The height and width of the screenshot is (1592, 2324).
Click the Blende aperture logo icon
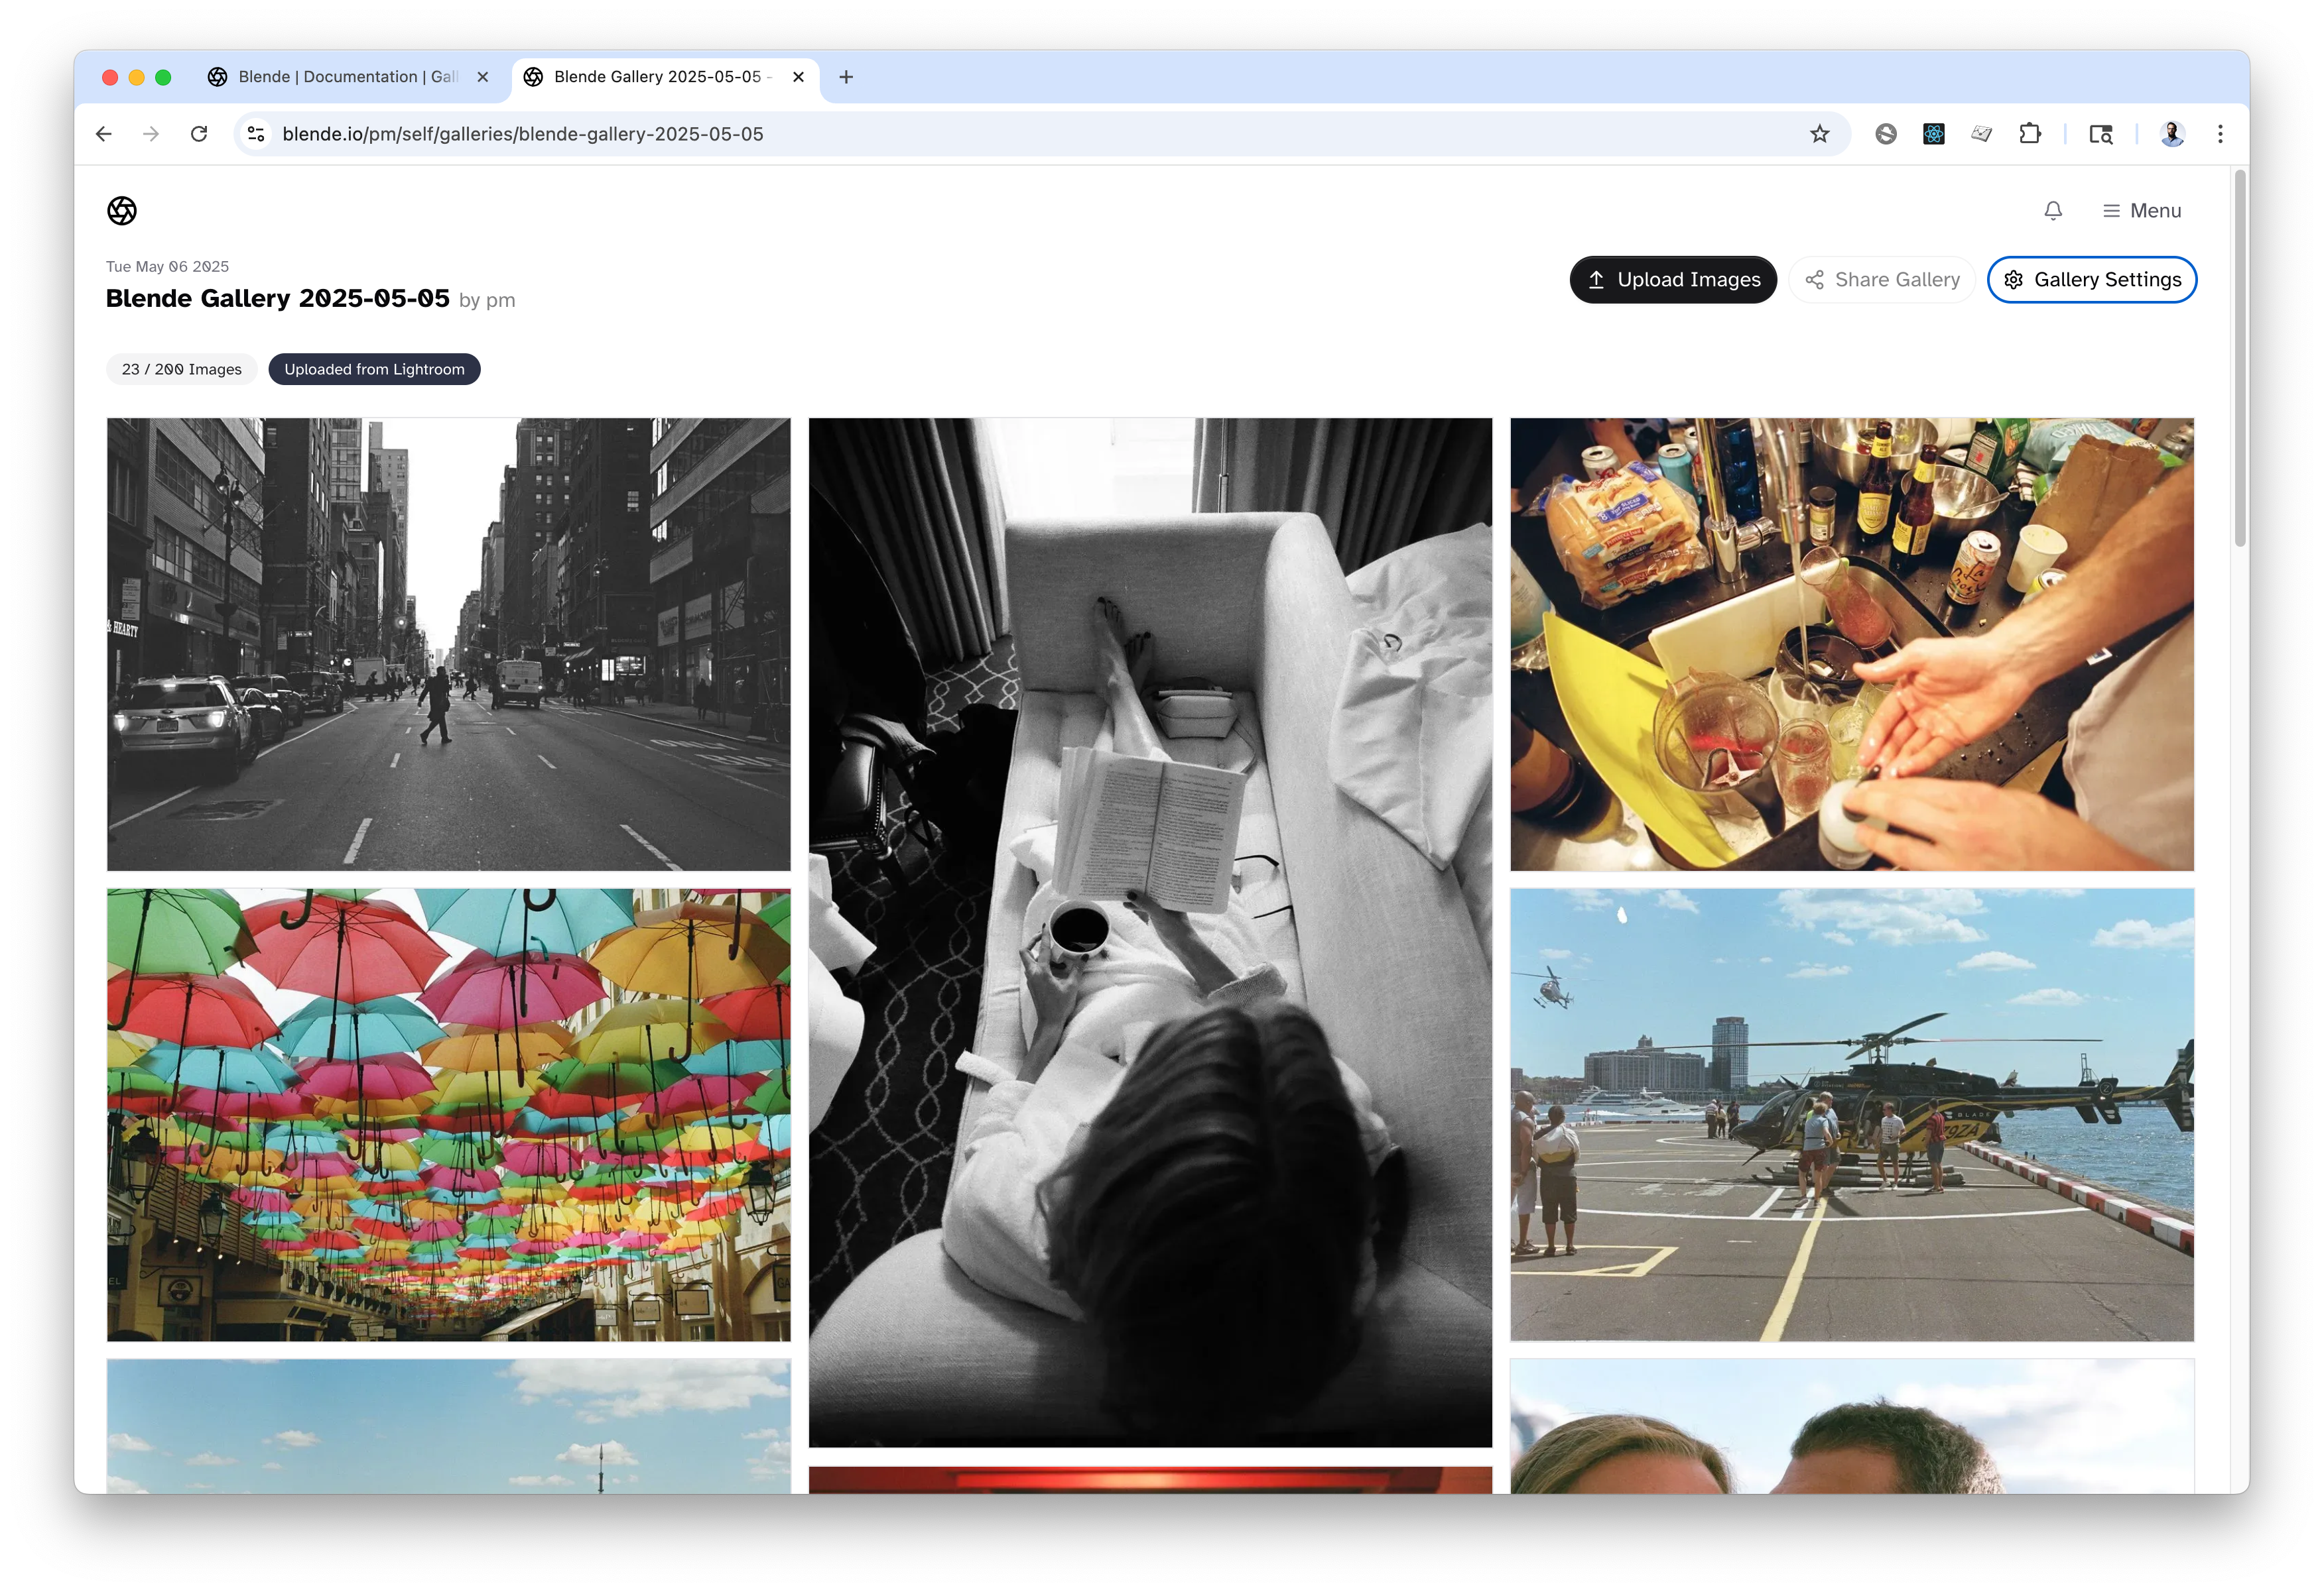(x=122, y=211)
